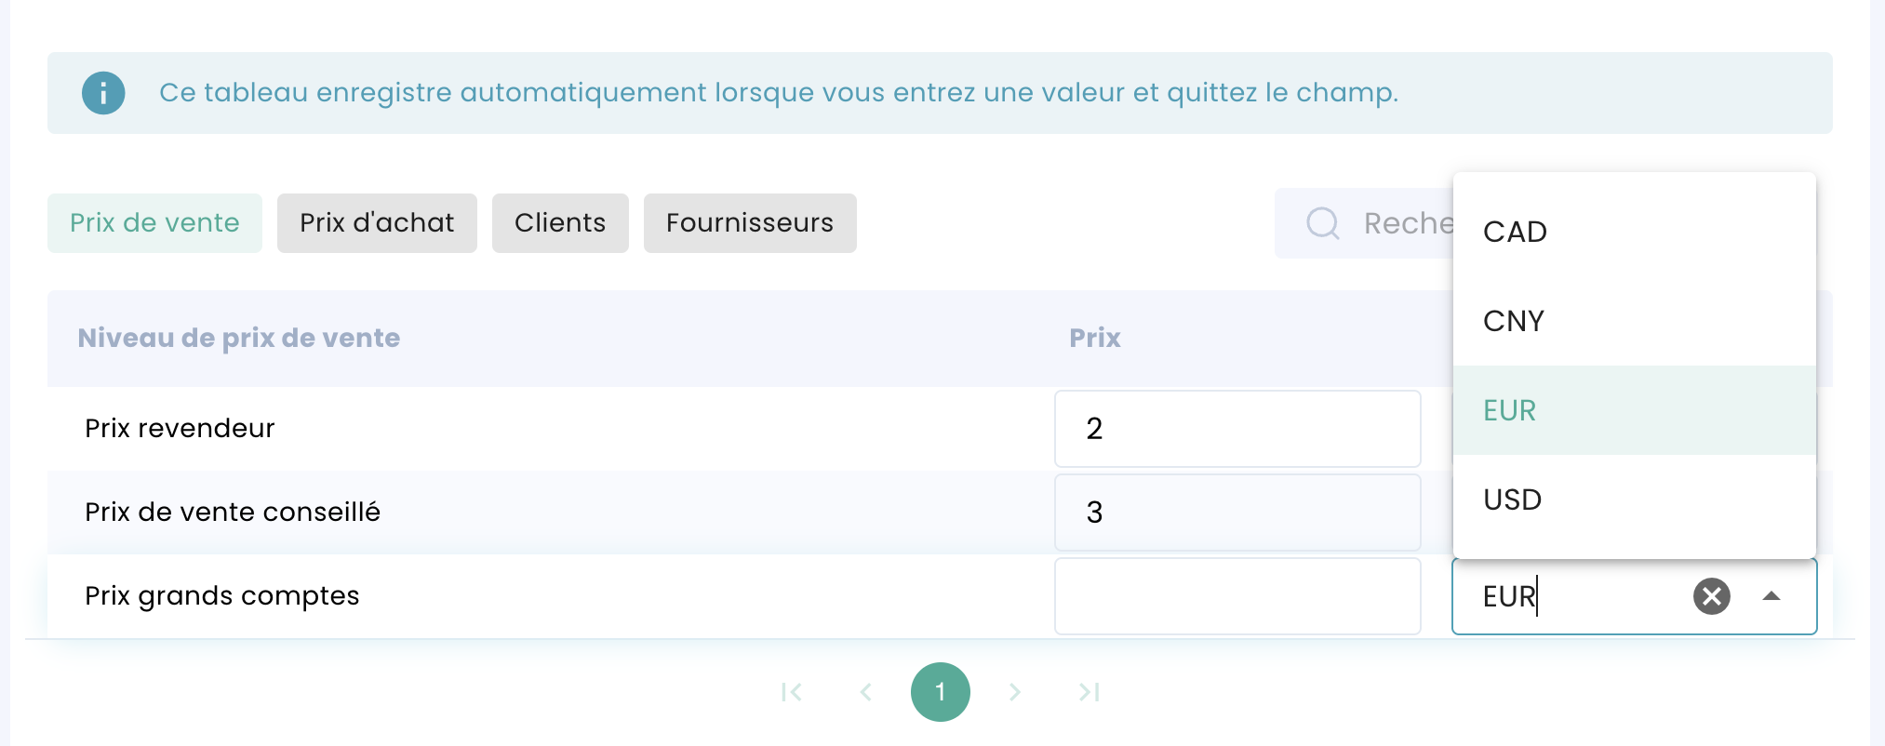Screen dimensions: 1885x746
Task: Click the search magnifier icon
Action: click(1322, 223)
